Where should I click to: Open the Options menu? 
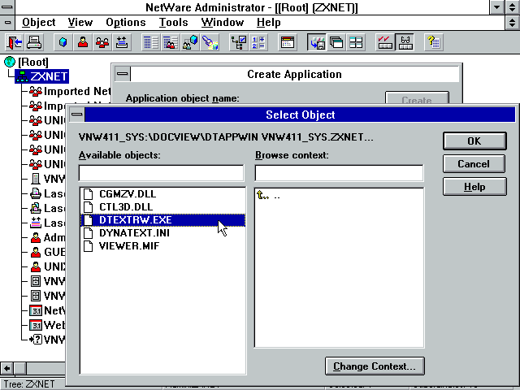[126, 22]
